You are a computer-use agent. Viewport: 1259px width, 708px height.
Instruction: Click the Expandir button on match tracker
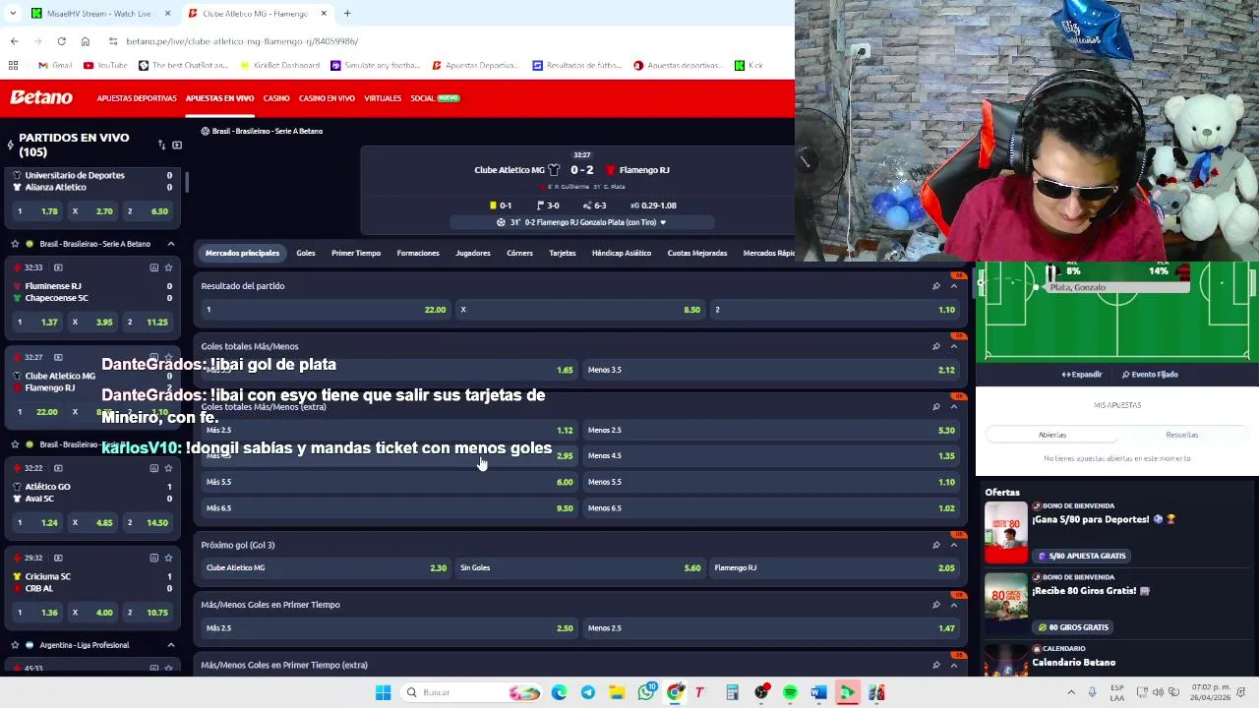[x=1082, y=375]
